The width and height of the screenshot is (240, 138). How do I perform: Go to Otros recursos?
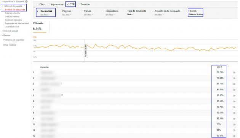[x=10, y=45]
